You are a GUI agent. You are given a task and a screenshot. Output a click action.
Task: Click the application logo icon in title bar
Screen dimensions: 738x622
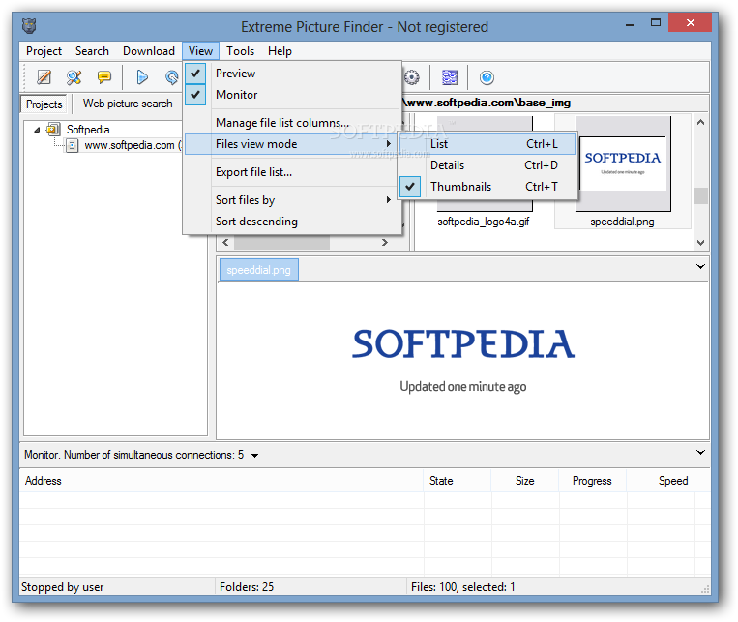pos(29,26)
